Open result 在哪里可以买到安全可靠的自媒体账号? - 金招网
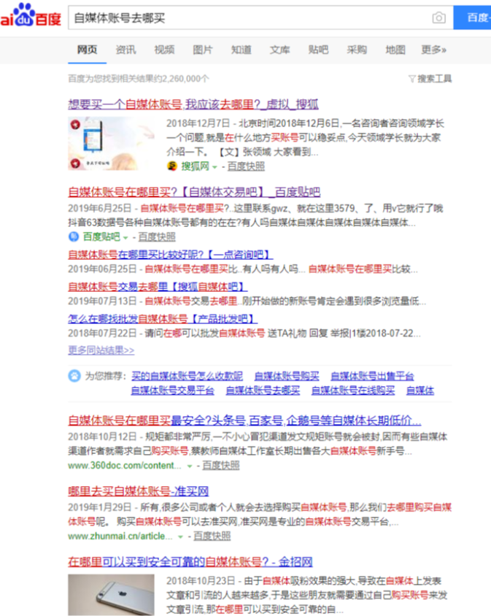Screen dimensions: 491x616 click(190, 562)
